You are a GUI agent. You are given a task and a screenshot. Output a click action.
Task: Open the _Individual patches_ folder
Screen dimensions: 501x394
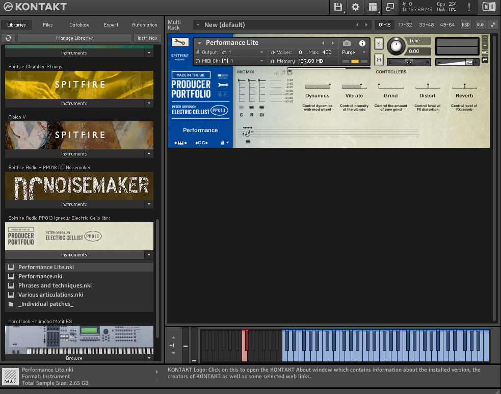79,304
